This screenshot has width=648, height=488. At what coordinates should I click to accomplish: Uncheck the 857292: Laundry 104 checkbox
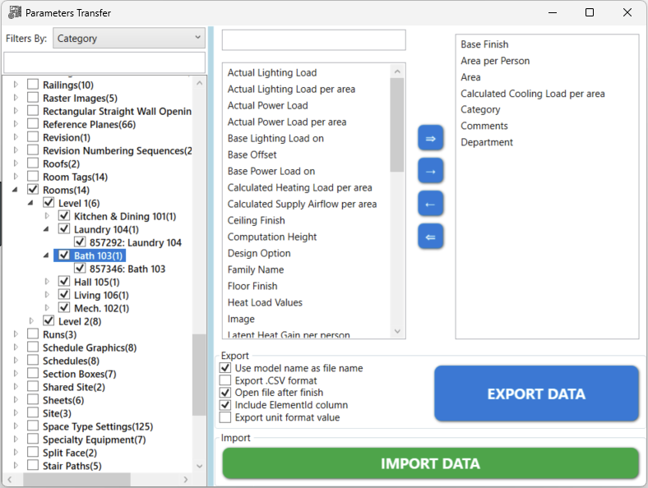point(80,242)
